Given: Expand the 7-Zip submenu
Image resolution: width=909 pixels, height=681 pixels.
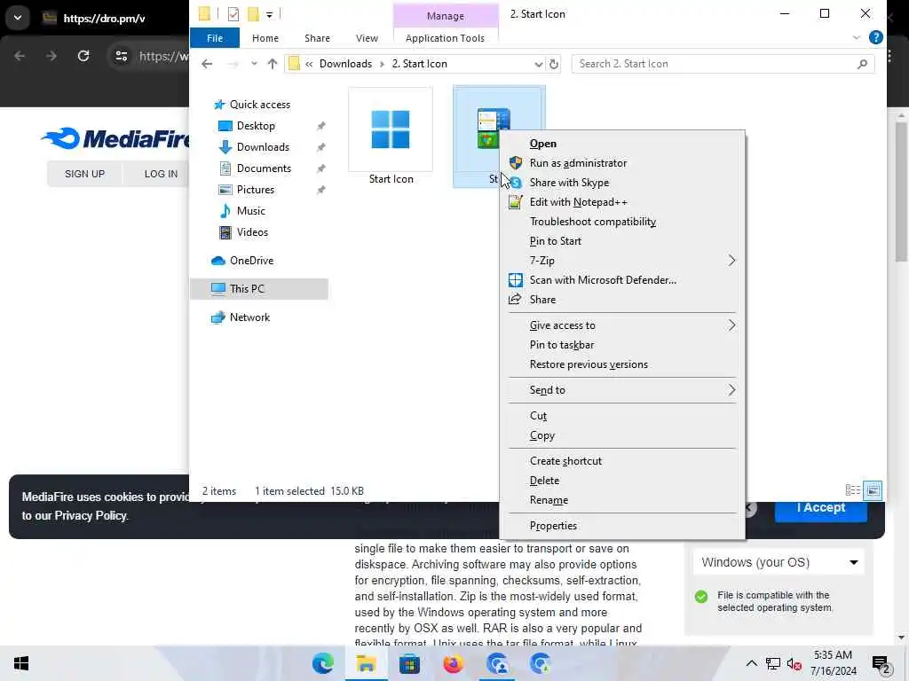Looking at the screenshot, I should coord(621,261).
